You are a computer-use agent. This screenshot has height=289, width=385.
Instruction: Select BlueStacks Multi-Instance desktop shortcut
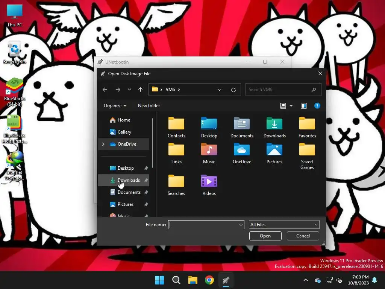click(x=15, y=129)
